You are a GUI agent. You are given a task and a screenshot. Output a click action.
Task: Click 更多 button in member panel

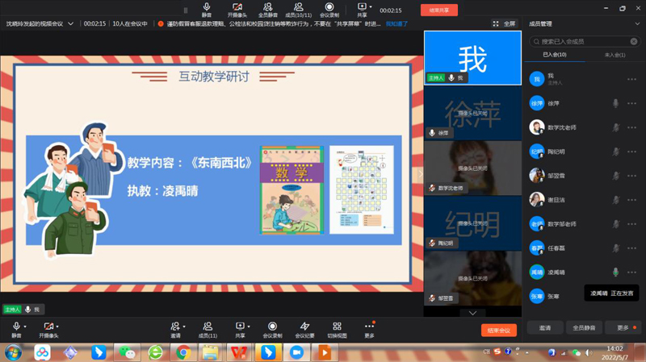pos(623,328)
